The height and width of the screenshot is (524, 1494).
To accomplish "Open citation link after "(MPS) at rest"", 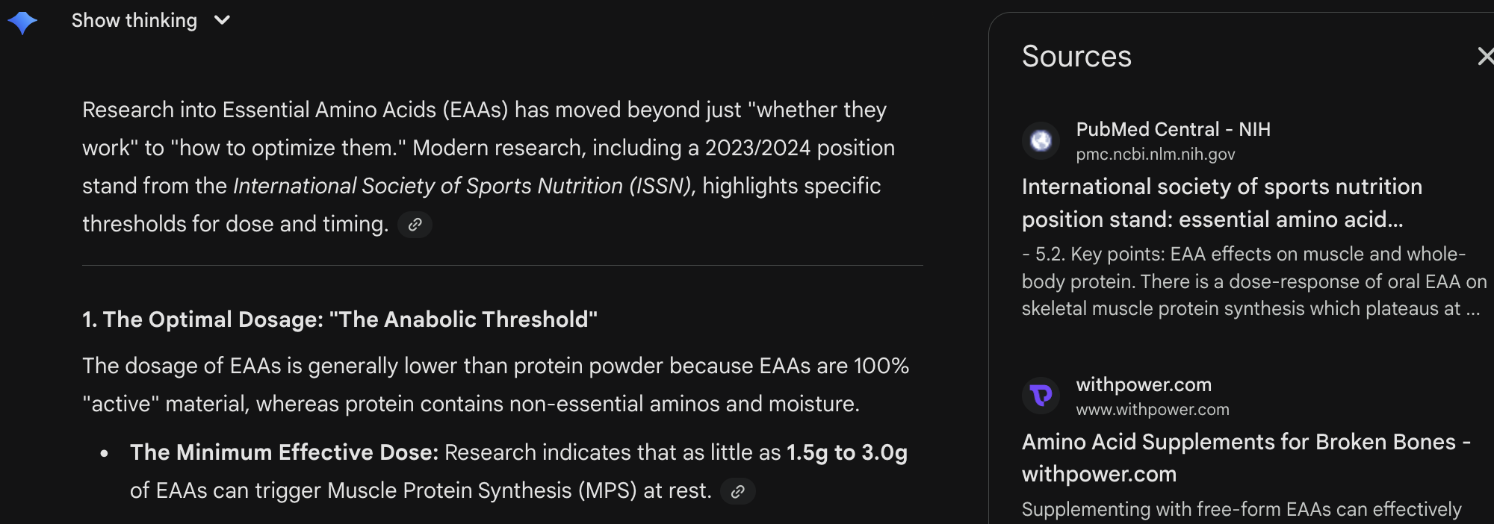I will [x=737, y=491].
